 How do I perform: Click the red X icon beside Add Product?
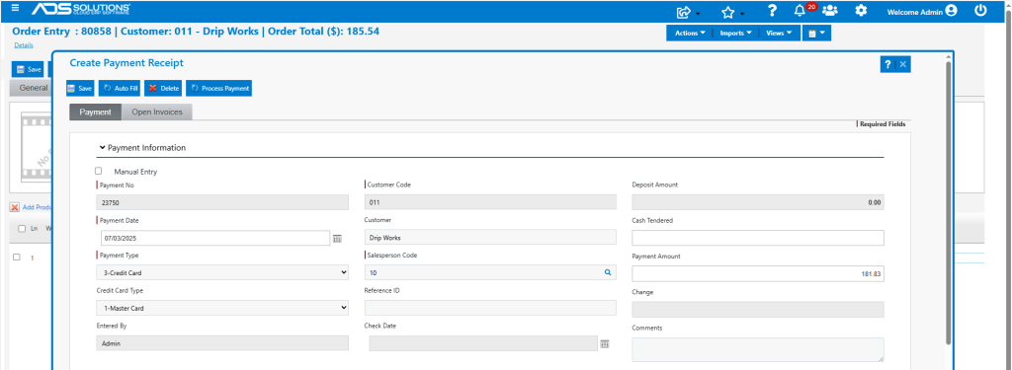tap(14, 207)
